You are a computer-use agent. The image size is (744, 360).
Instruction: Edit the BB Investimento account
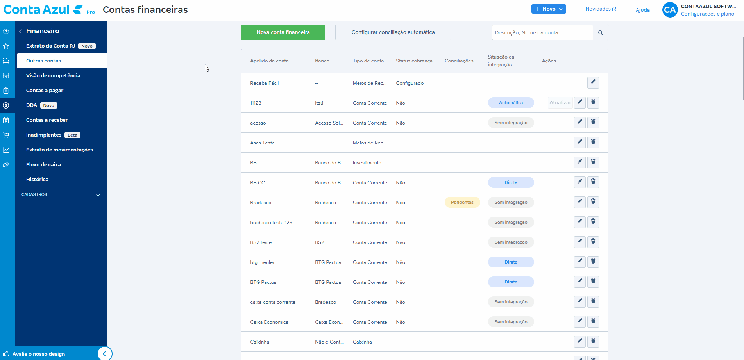pos(580,162)
